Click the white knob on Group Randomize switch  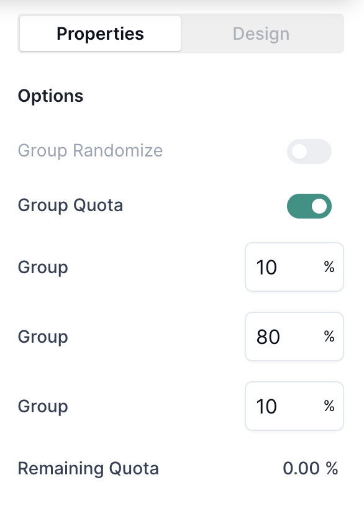click(299, 151)
